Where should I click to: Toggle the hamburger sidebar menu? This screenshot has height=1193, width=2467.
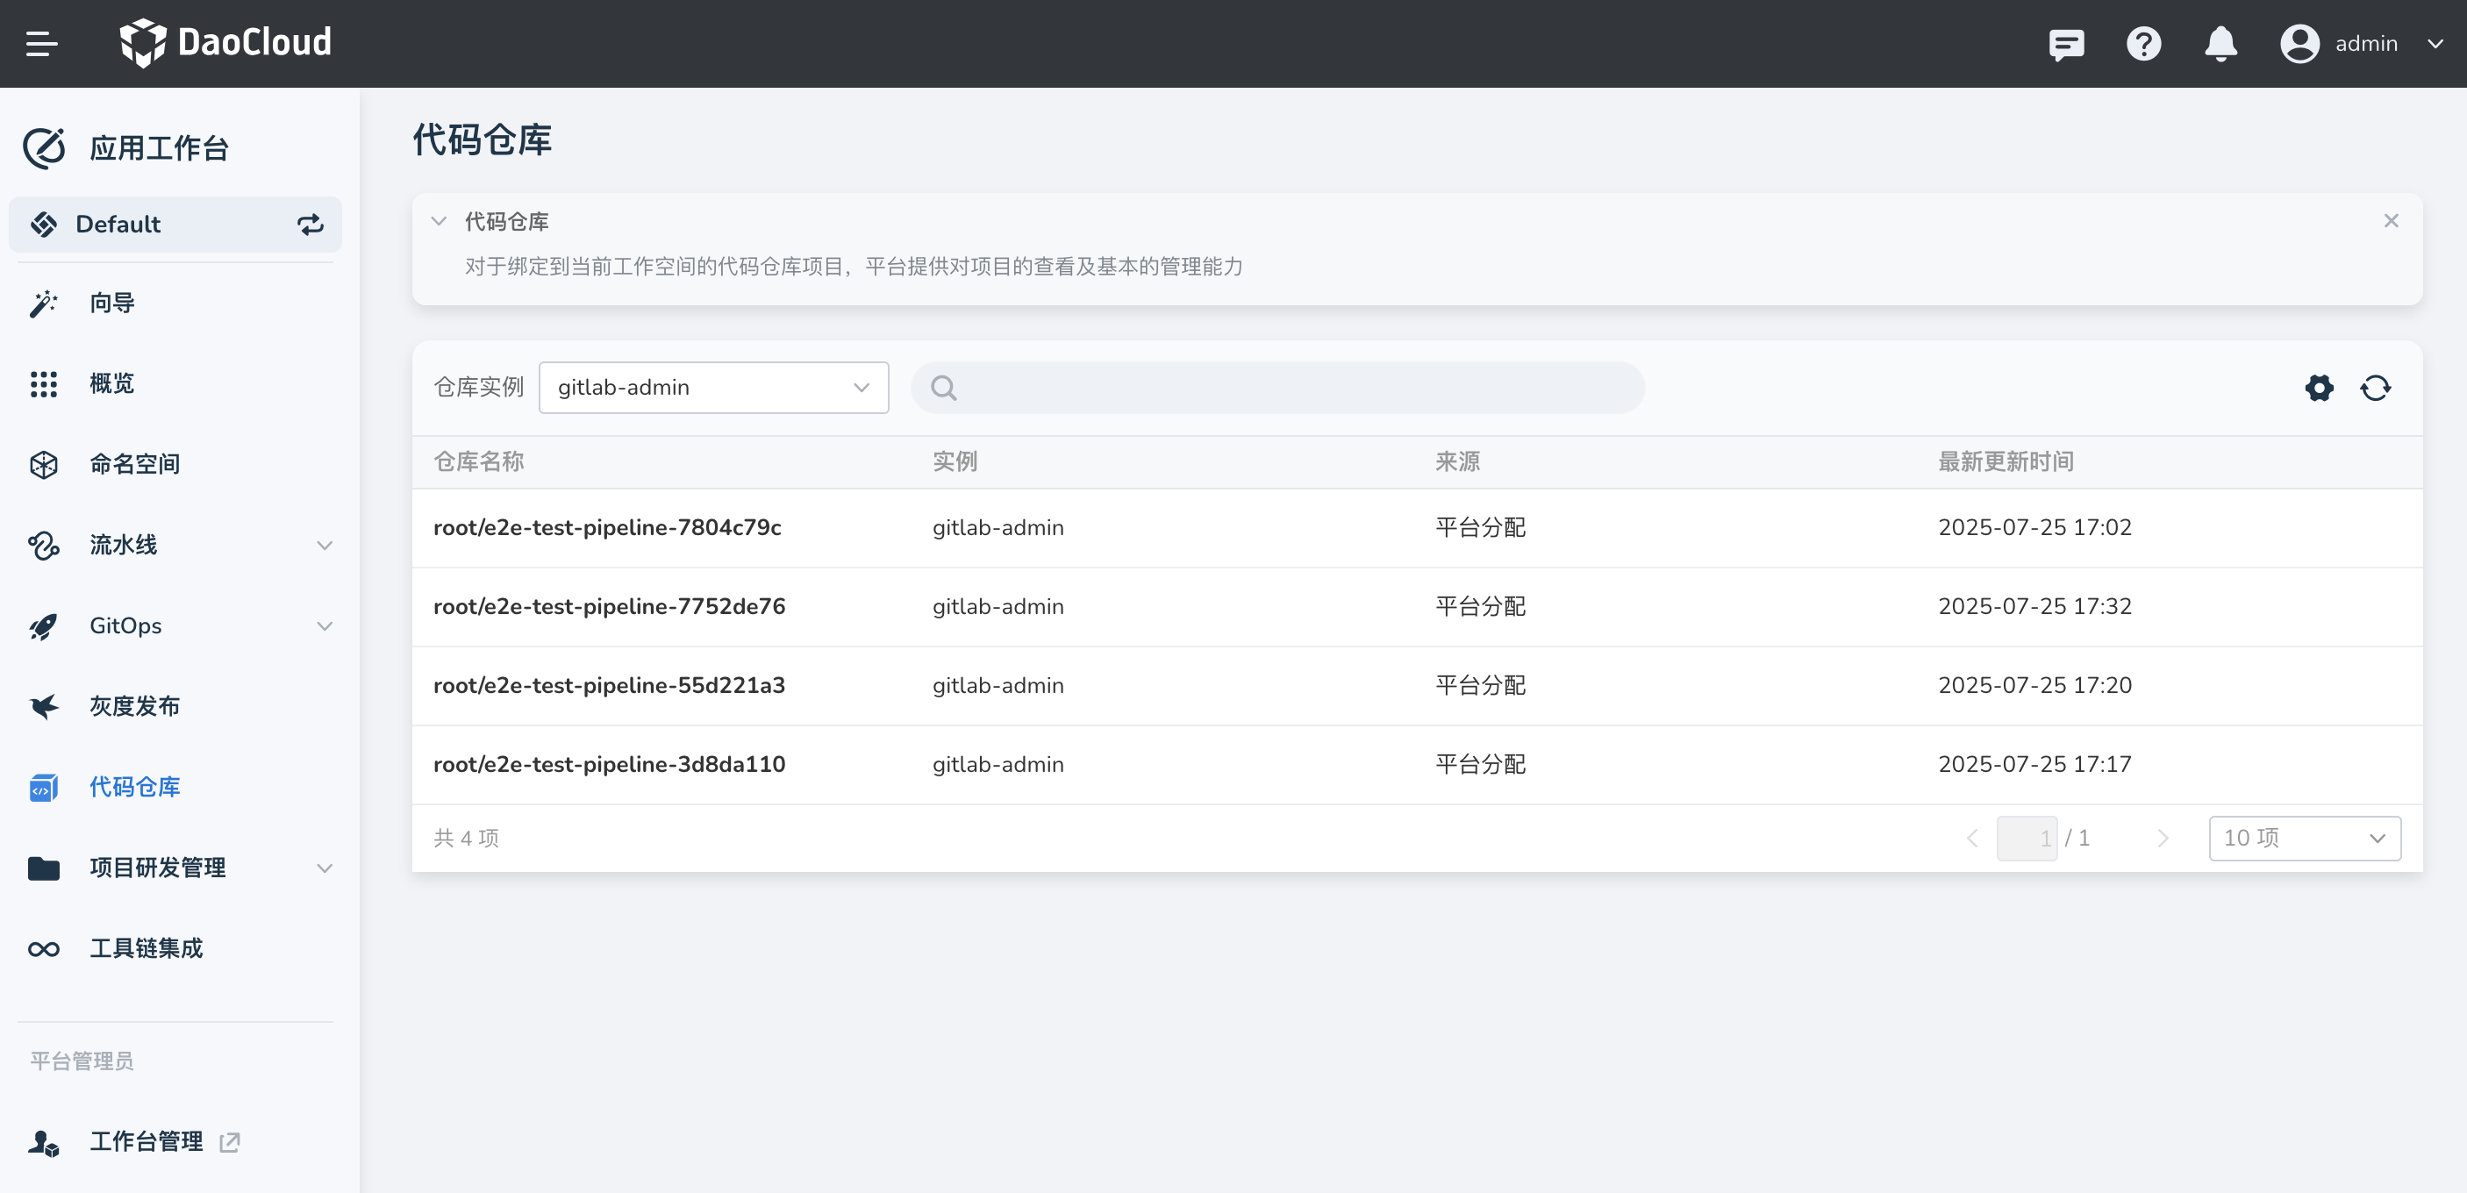pyautogui.click(x=41, y=43)
